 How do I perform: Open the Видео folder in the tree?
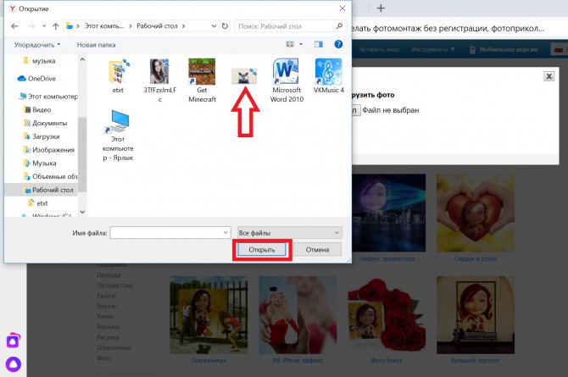(x=37, y=110)
